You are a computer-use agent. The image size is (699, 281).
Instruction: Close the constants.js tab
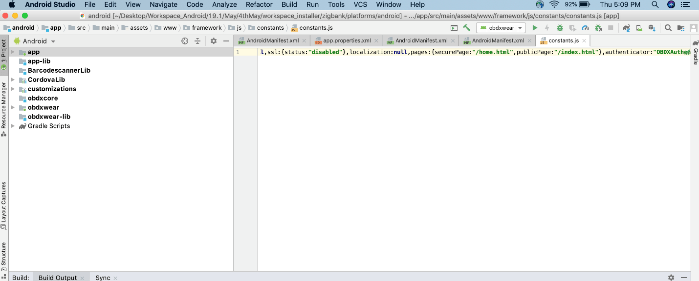584,41
